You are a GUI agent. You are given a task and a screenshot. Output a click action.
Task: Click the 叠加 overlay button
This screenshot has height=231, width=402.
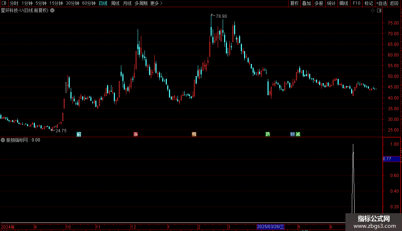[x=306, y=3]
